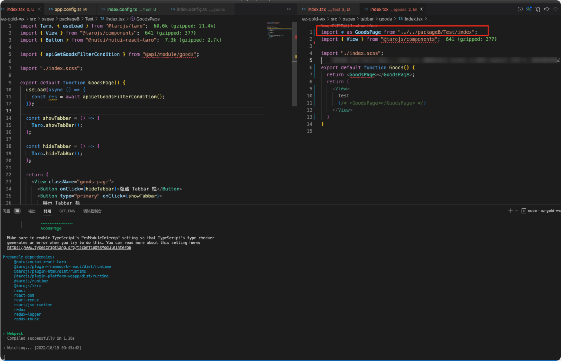Open the new terminal dropdown chevron
This screenshot has height=361, width=561.
[516, 211]
